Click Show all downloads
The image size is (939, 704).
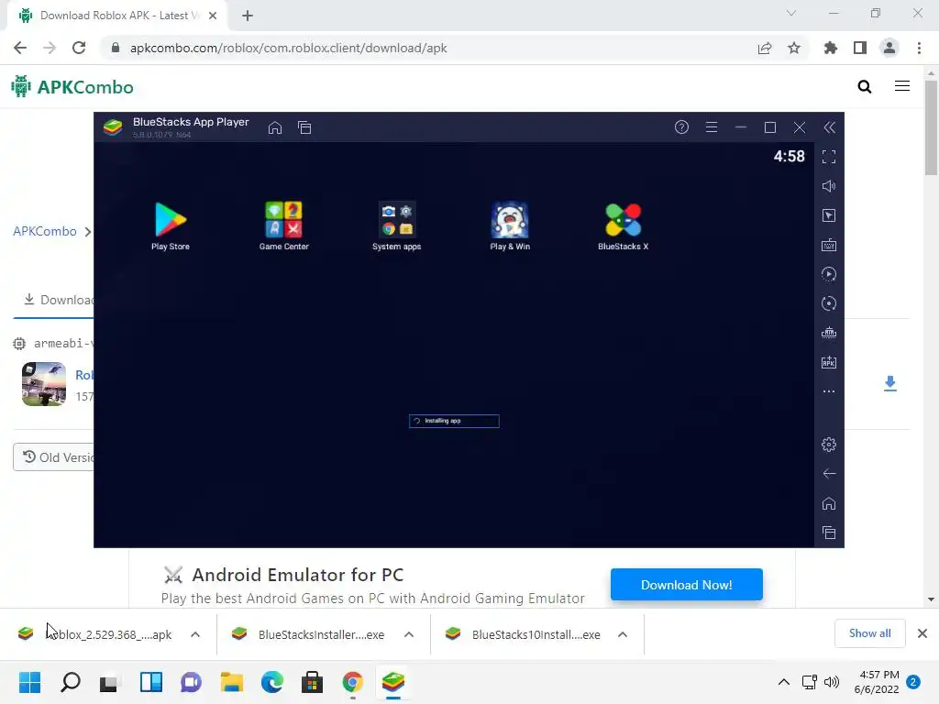(x=869, y=633)
